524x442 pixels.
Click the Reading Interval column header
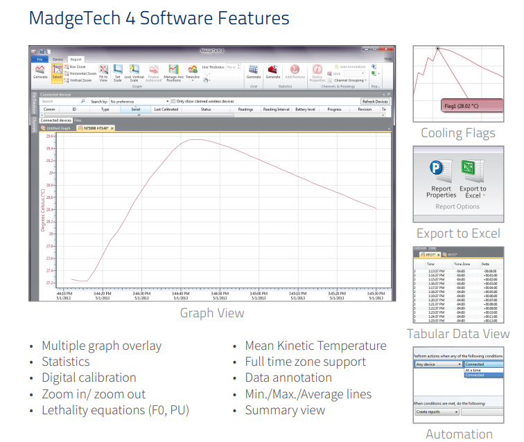coord(276,109)
